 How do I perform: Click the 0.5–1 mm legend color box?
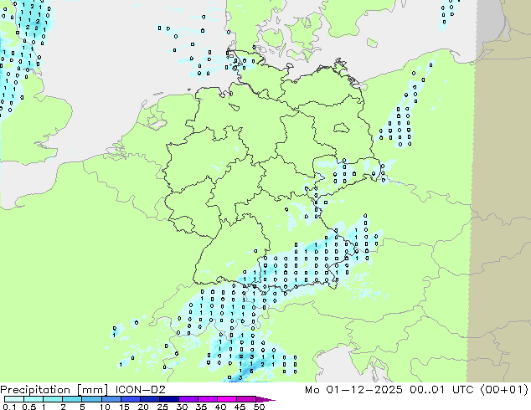pos(34,399)
